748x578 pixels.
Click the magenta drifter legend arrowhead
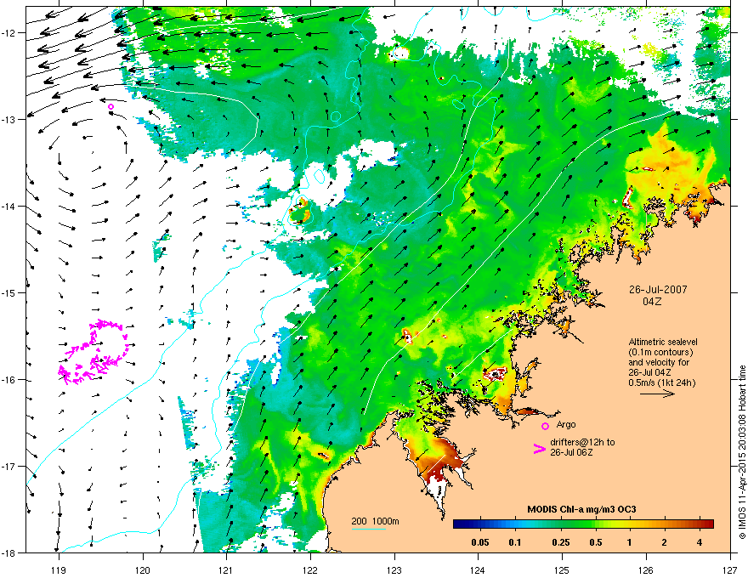[539, 448]
